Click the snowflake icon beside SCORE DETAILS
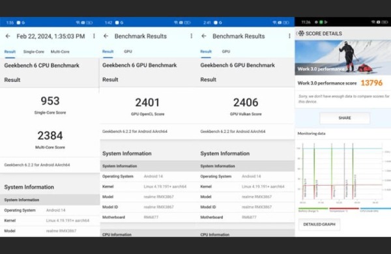 tap(301, 33)
